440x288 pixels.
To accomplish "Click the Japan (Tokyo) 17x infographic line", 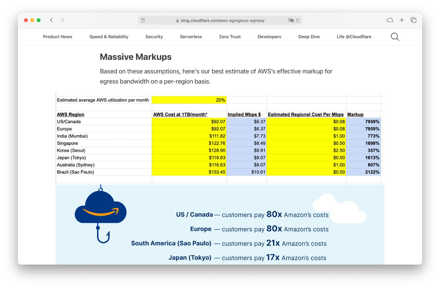I will tap(247, 257).
